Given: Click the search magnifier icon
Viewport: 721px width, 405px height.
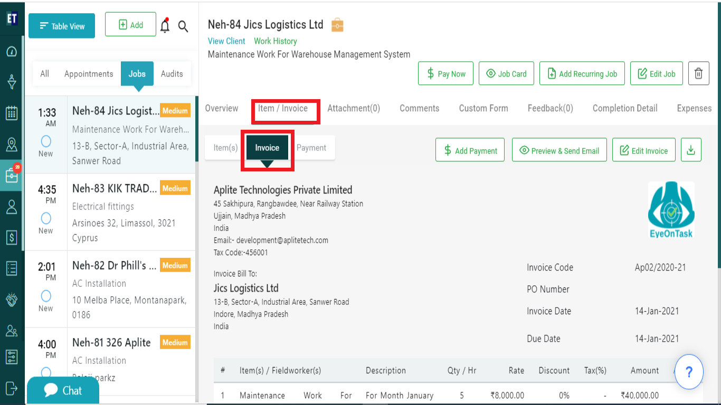Looking at the screenshot, I should (183, 26).
